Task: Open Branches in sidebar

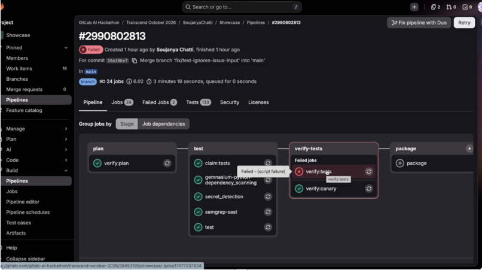Action: [17, 79]
